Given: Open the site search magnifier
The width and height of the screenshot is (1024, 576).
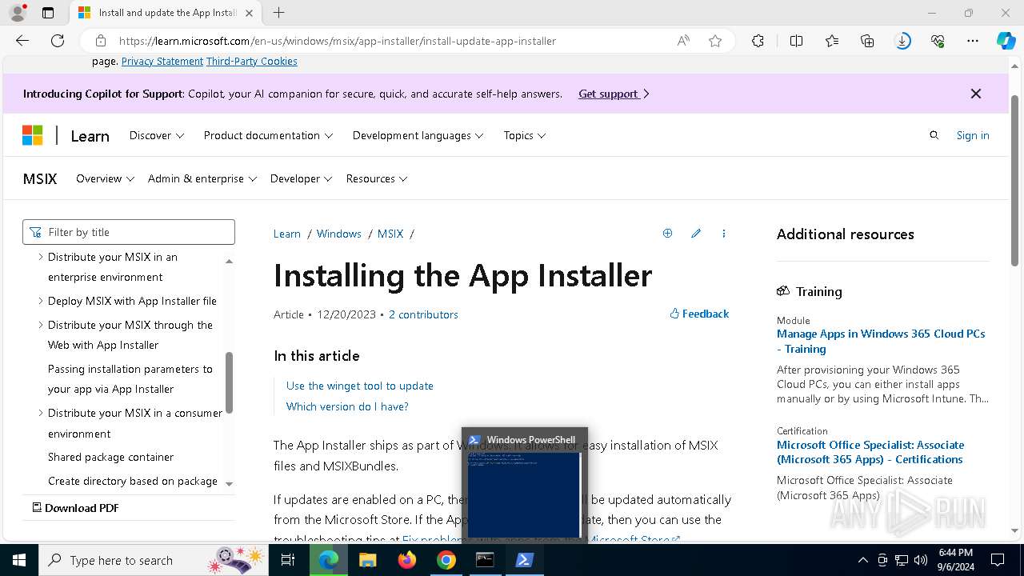Looking at the screenshot, I should pos(934,135).
